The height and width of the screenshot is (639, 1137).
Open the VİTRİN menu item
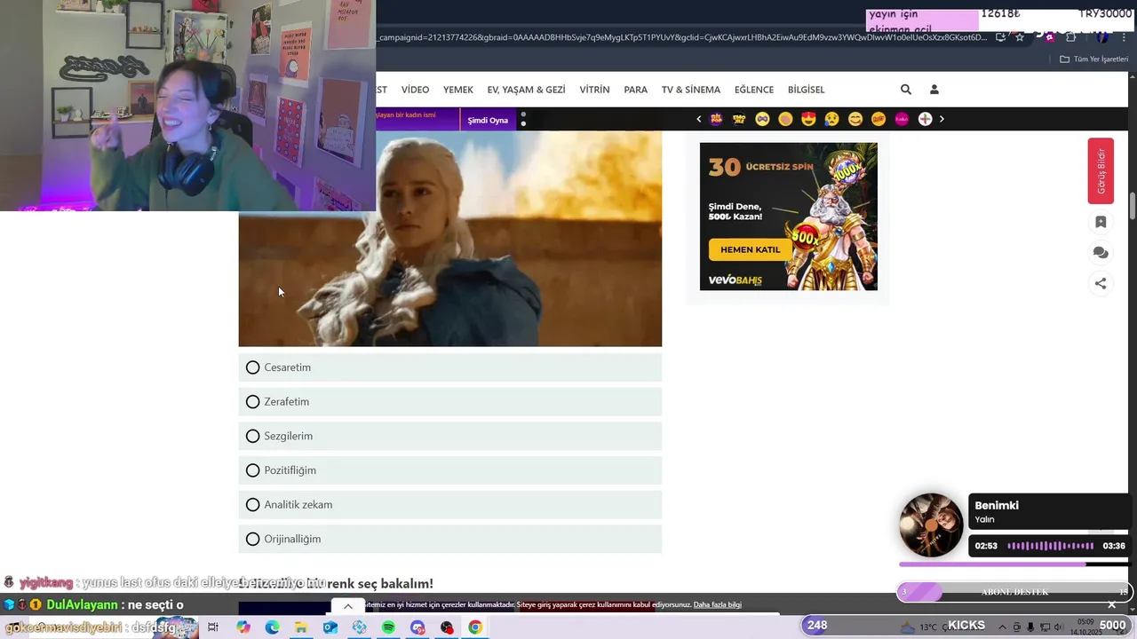pyautogui.click(x=594, y=90)
